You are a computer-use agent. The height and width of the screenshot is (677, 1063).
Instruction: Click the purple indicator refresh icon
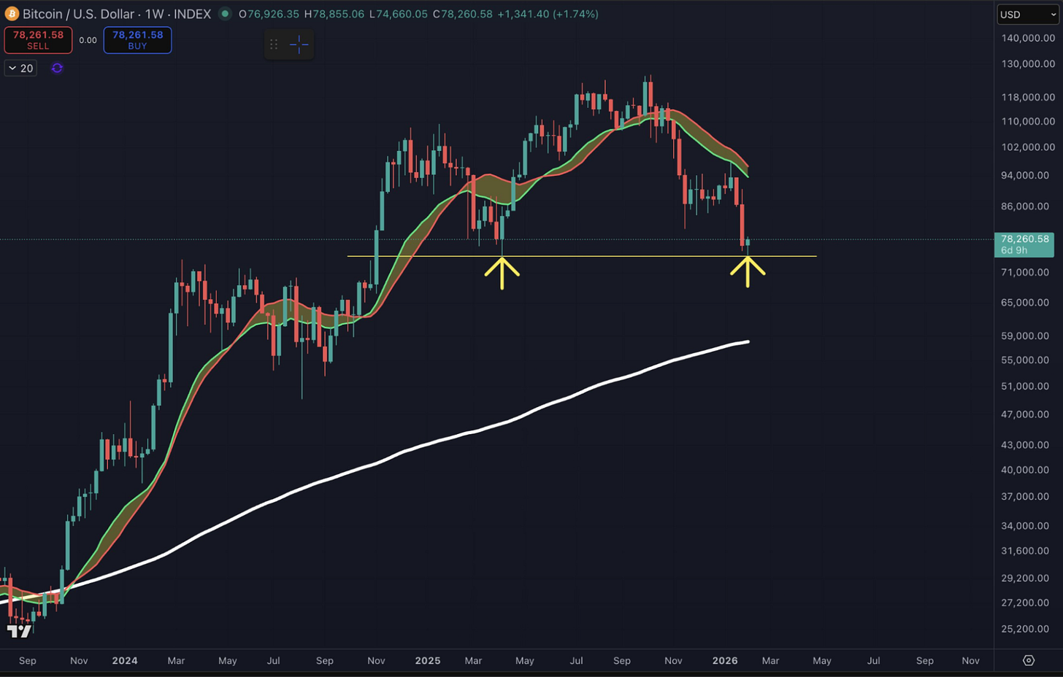point(57,68)
